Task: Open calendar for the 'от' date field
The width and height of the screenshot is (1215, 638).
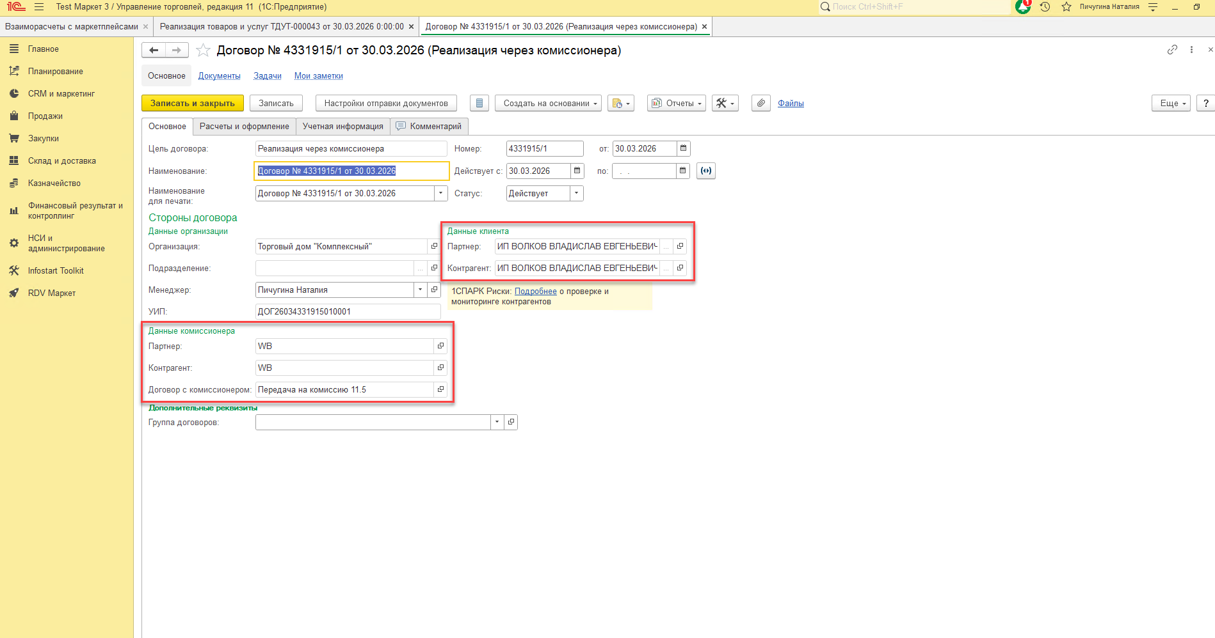Action: point(684,149)
